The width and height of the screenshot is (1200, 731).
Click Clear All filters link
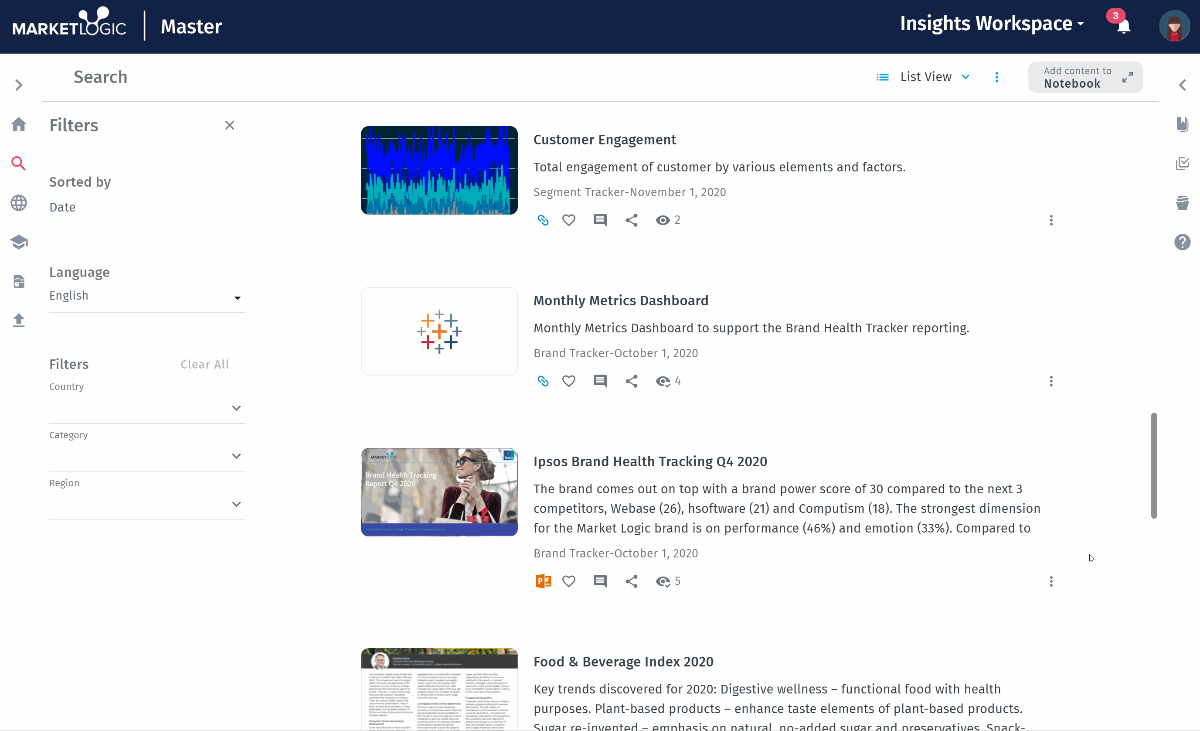[205, 364]
